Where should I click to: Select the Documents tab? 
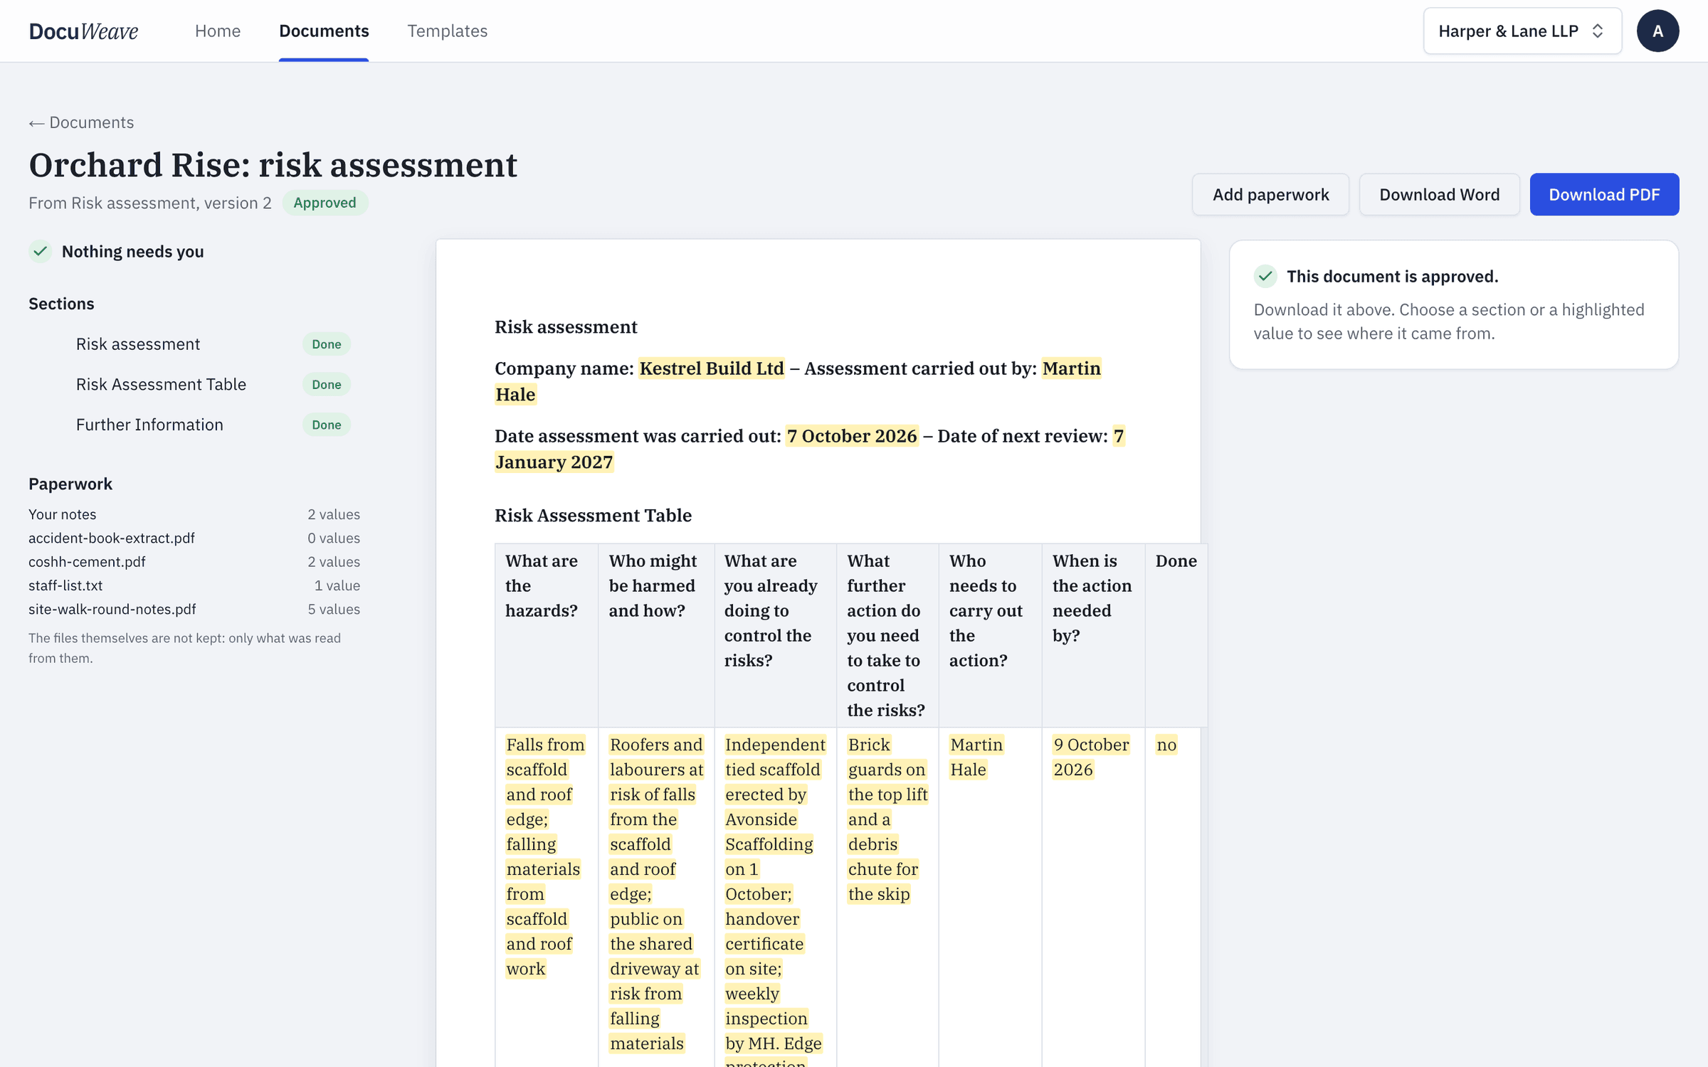324,31
